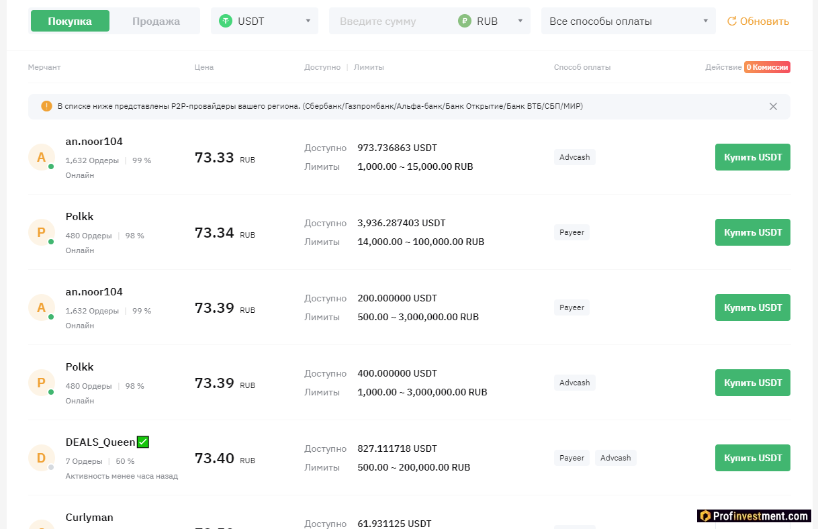Click limits 500.00 ~ 200,000.00 RUB
Image resolution: width=818 pixels, height=529 pixels.
(x=414, y=467)
